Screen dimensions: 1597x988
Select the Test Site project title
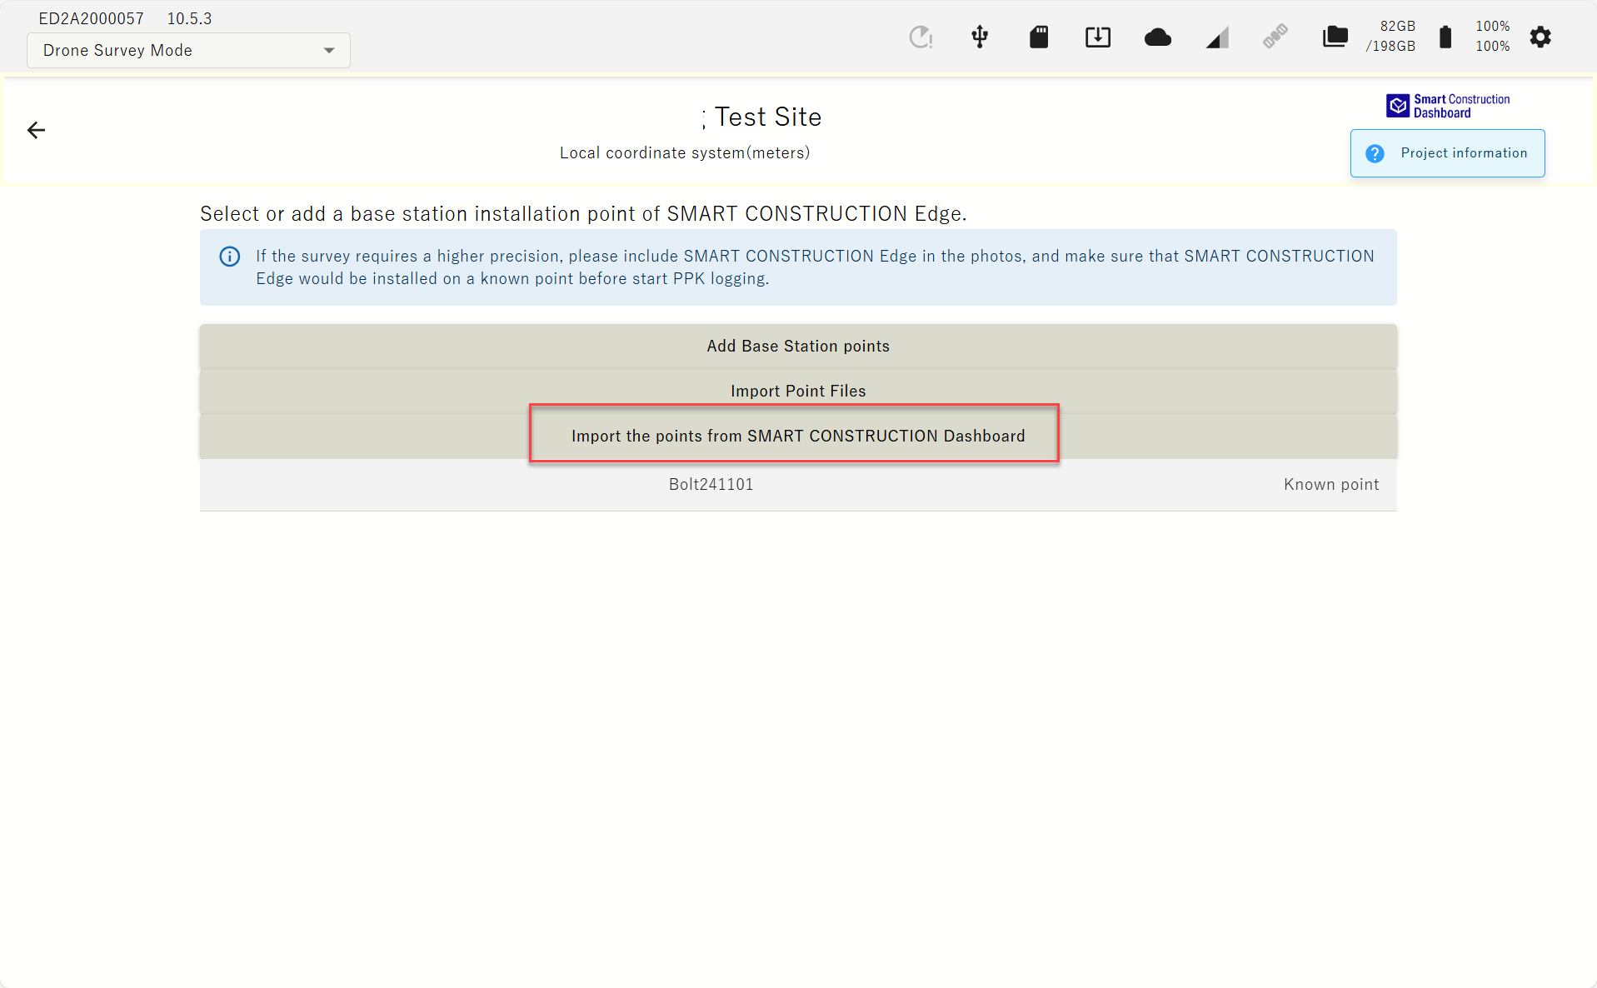[768, 117]
